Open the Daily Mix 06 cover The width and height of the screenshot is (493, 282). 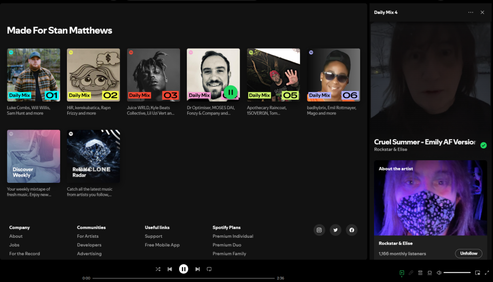click(x=333, y=75)
